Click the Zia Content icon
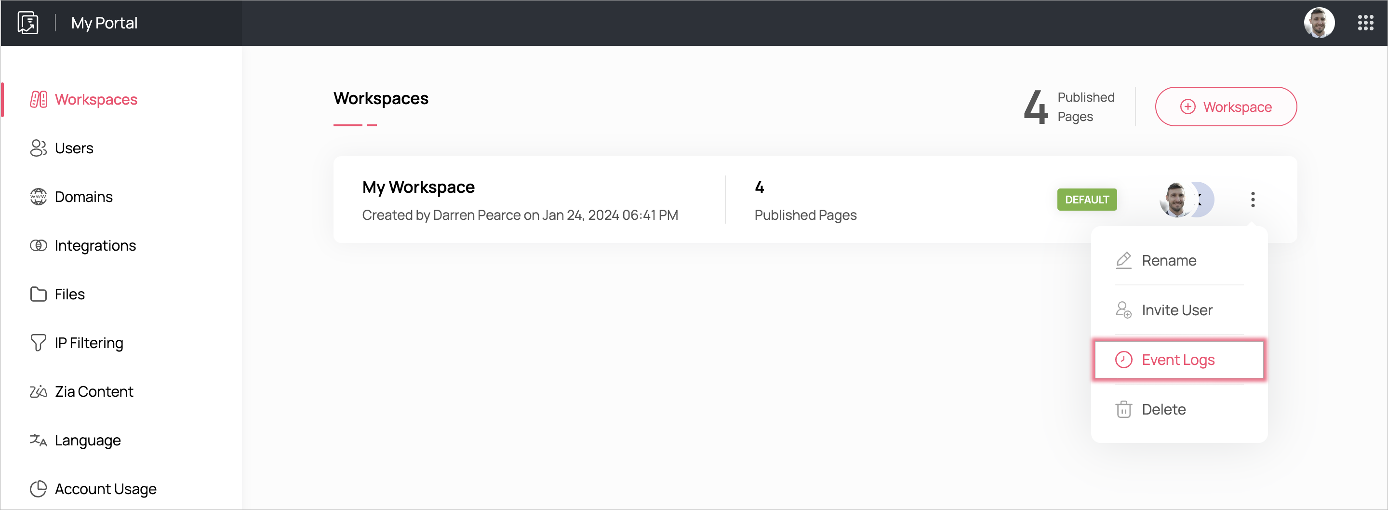Screen dimensions: 1388x510 tap(38, 391)
